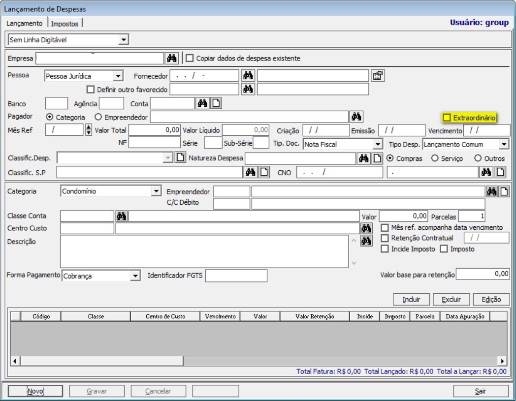Create new CNO with page icon
Screen dimensions: 516x401
pos(500,172)
